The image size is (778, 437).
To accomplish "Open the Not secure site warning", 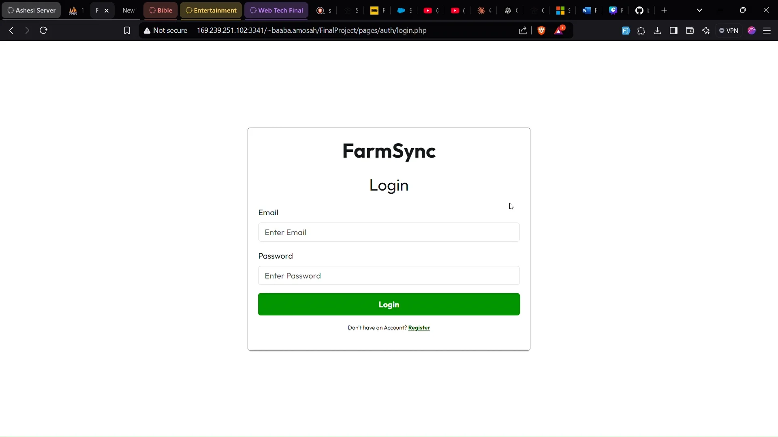I will tap(165, 30).
